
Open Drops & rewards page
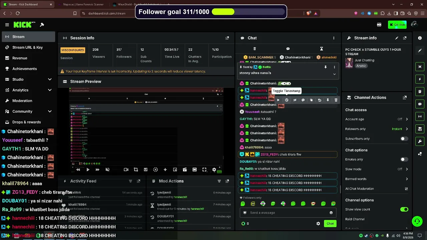(28, 122)
